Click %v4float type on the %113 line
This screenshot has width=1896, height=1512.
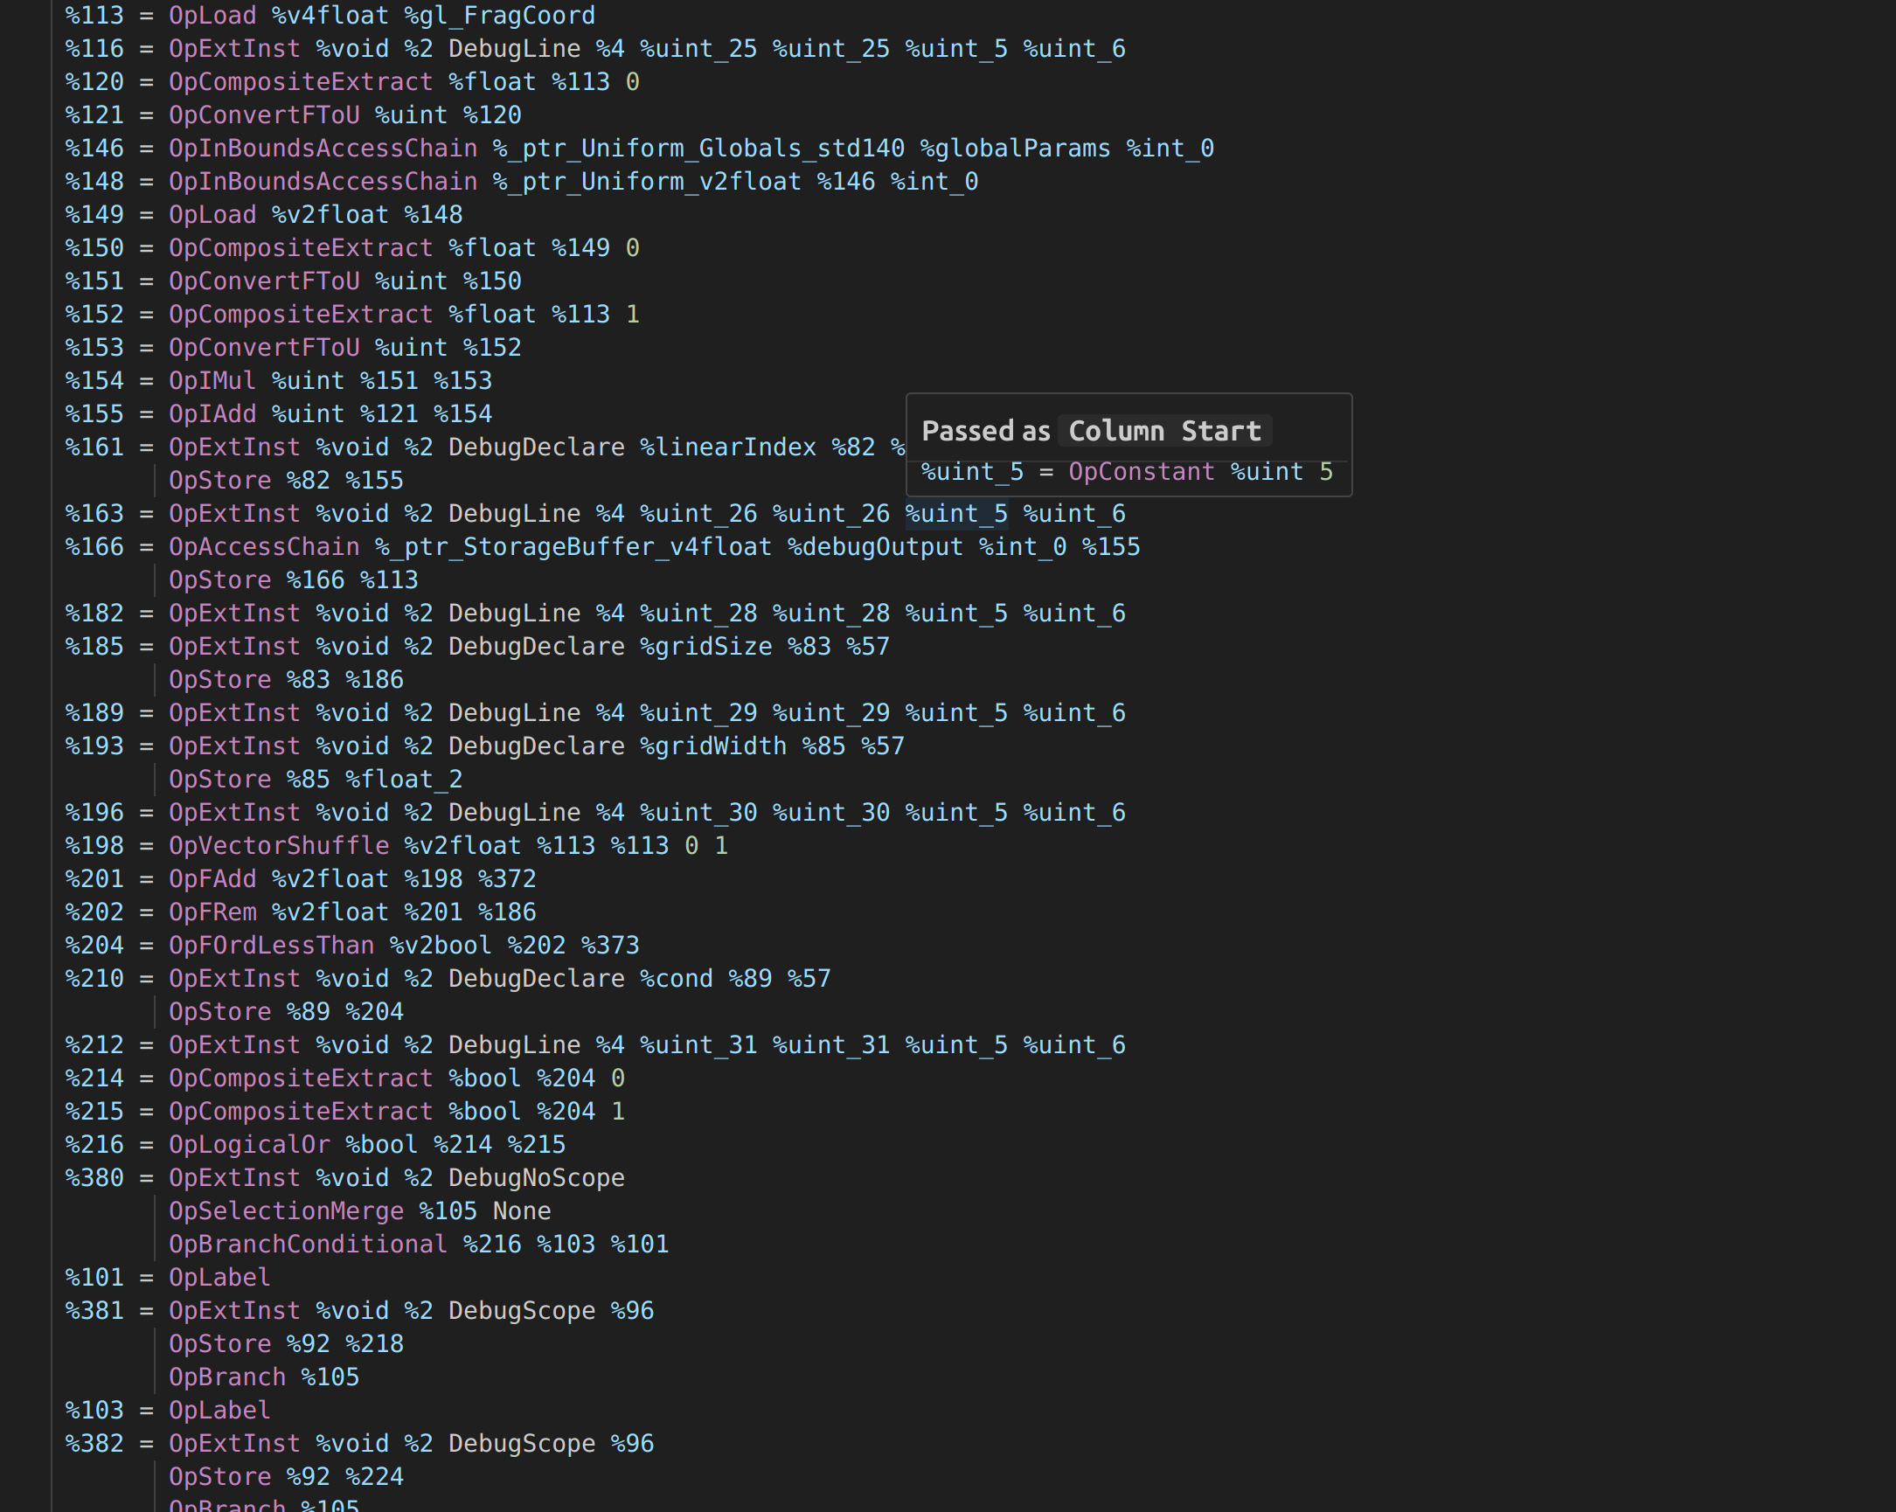(330, 16)
